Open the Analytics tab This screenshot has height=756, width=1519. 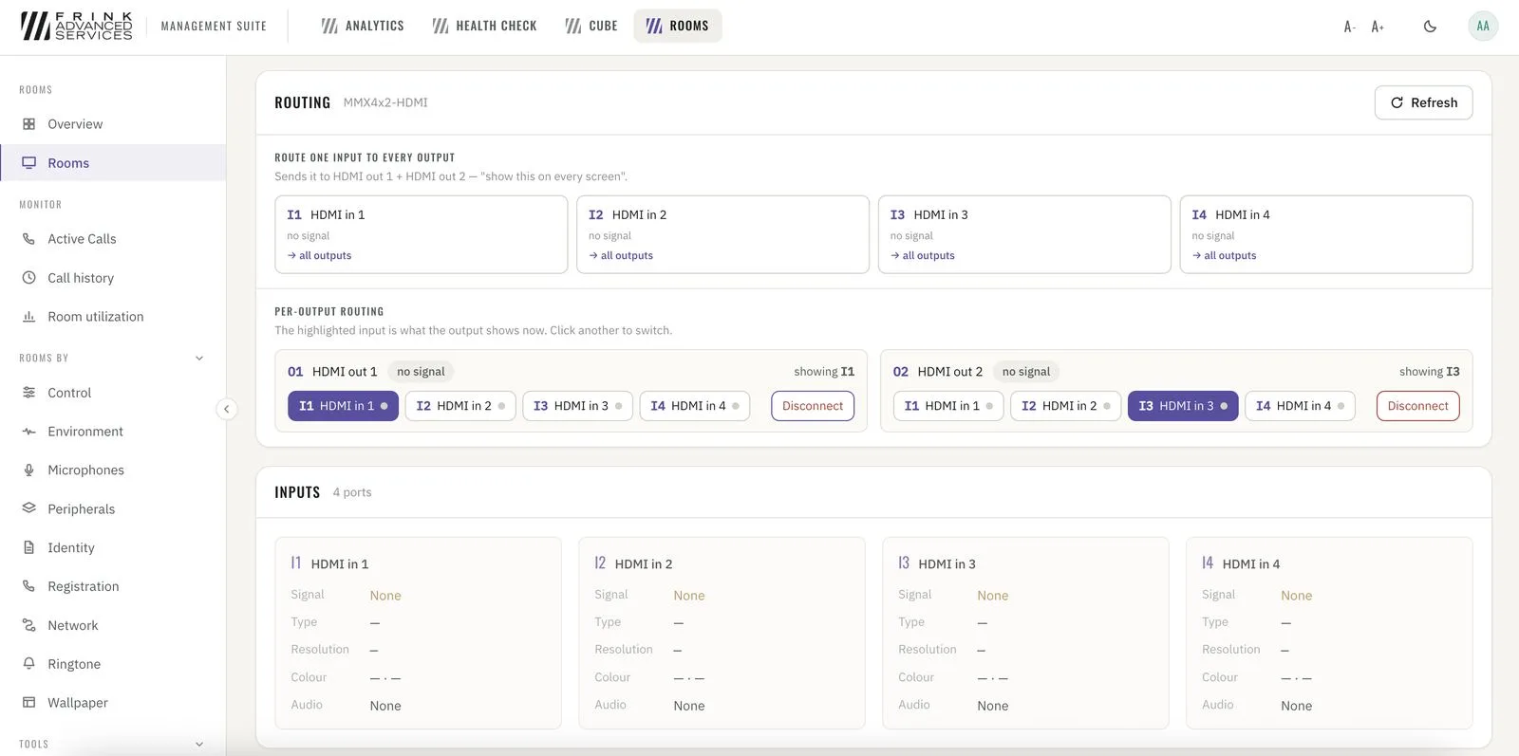pyautogui.click(x=363, y=26)
